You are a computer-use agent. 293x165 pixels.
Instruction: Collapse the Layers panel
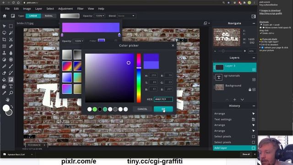(254, 58)
